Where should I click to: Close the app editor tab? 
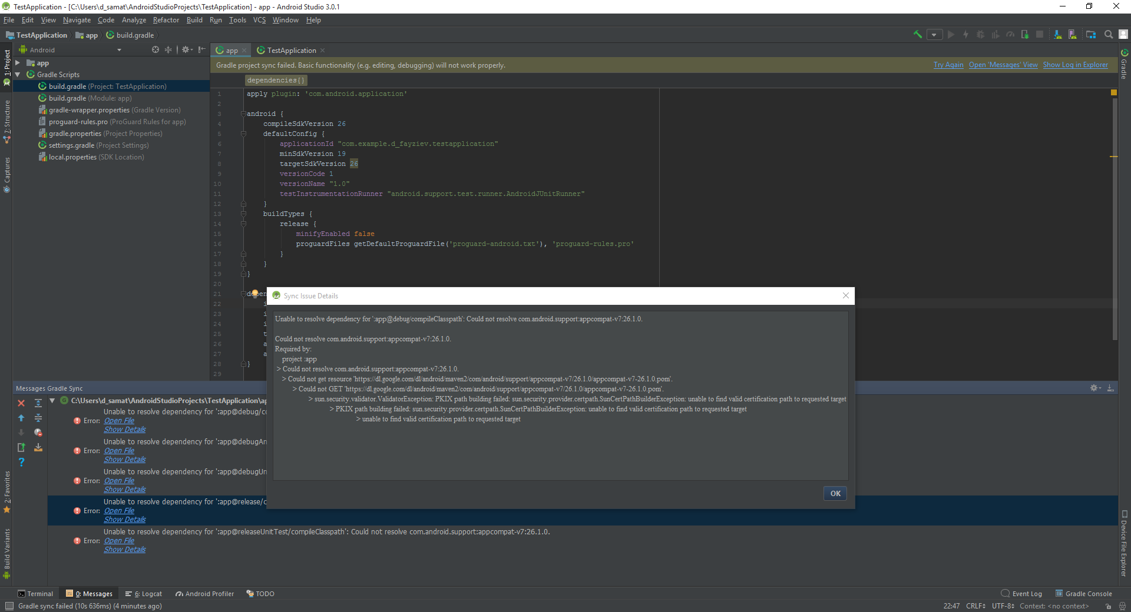pos(244,51)
